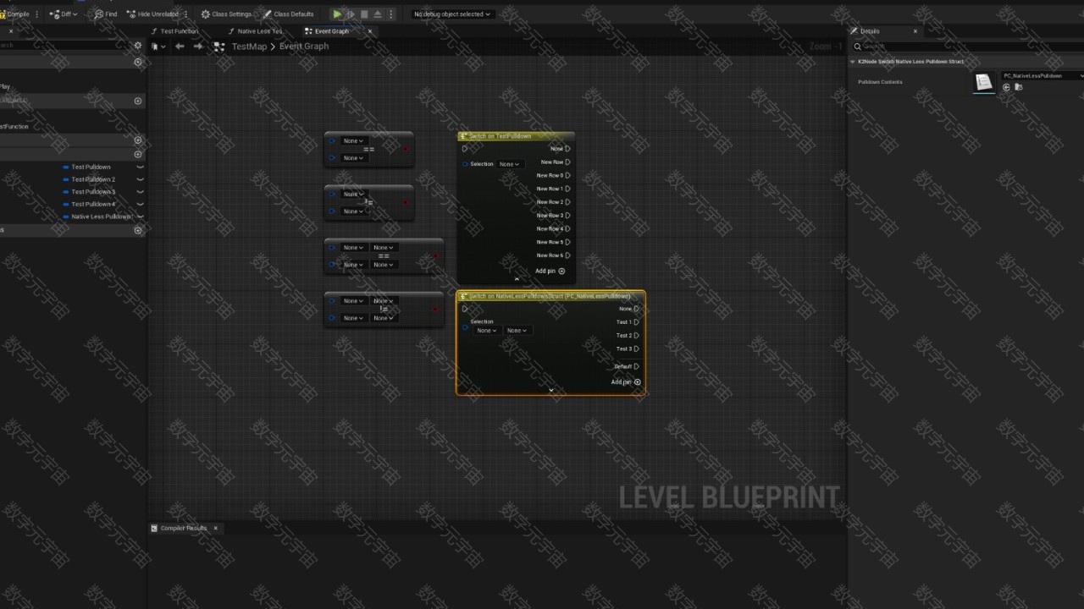Click Browse to asset folder icon
The image size is (1084, 609).
click(x=1019, y=87)
